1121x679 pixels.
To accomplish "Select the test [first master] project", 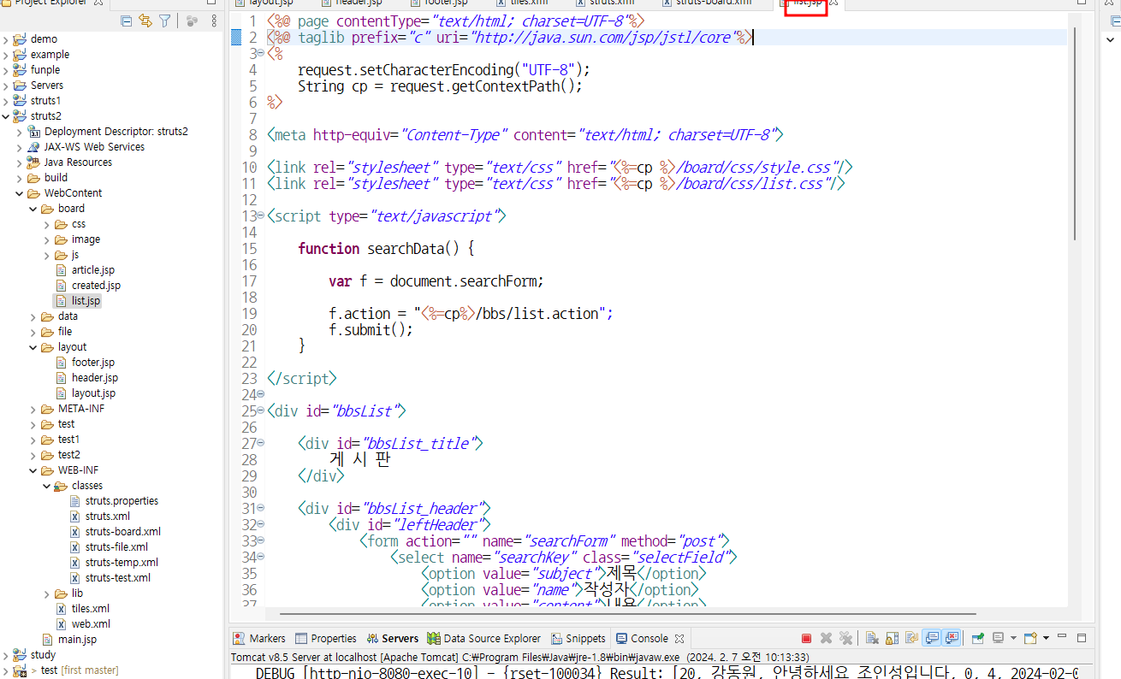I will [80, 670].
